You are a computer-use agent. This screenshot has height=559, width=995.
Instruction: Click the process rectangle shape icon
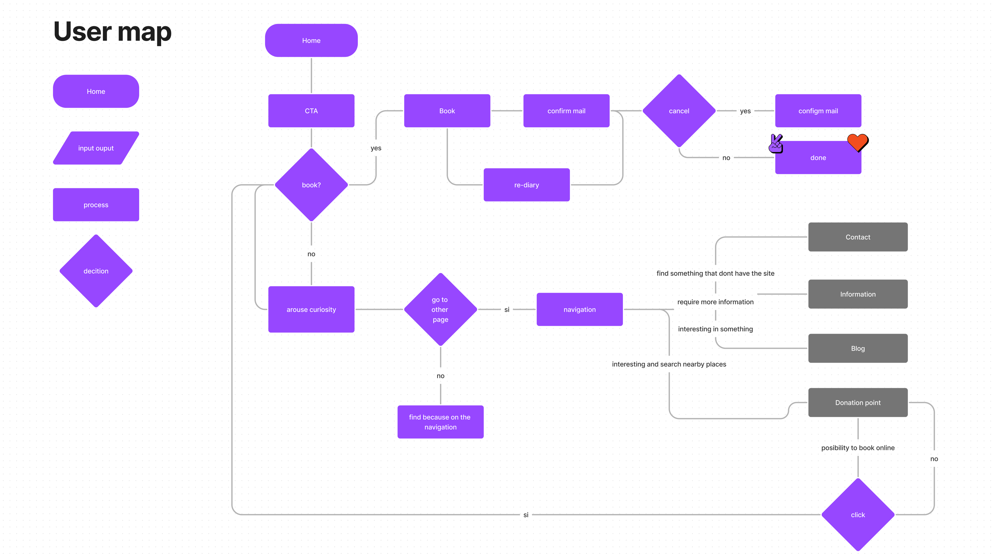pyautogui.click(x=95, y=205)
